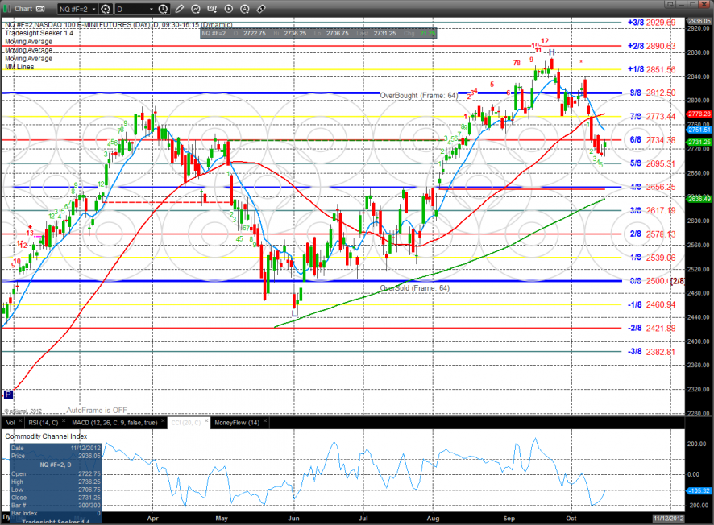Click the green 2636.49 price axis tag
Viewport: 714px width, 525px height.
699,199
